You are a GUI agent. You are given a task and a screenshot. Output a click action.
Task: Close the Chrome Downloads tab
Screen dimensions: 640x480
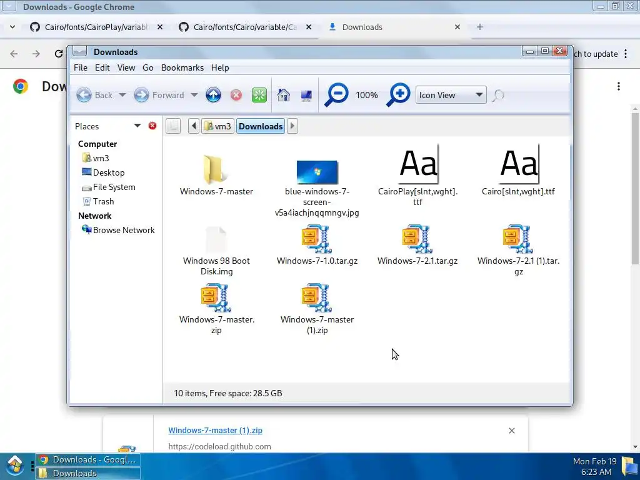pyautogui.click(x=457, y=27)
